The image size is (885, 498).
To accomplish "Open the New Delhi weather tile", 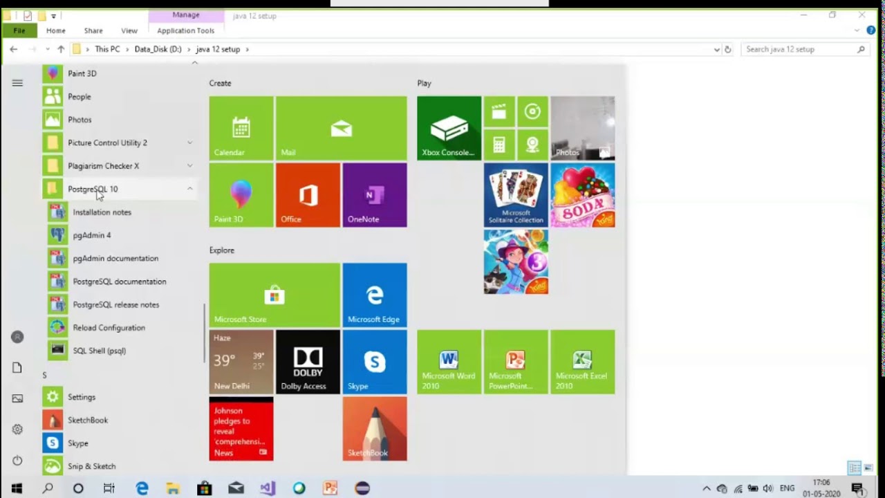I will pyautogui.click(x=241, y=362).
